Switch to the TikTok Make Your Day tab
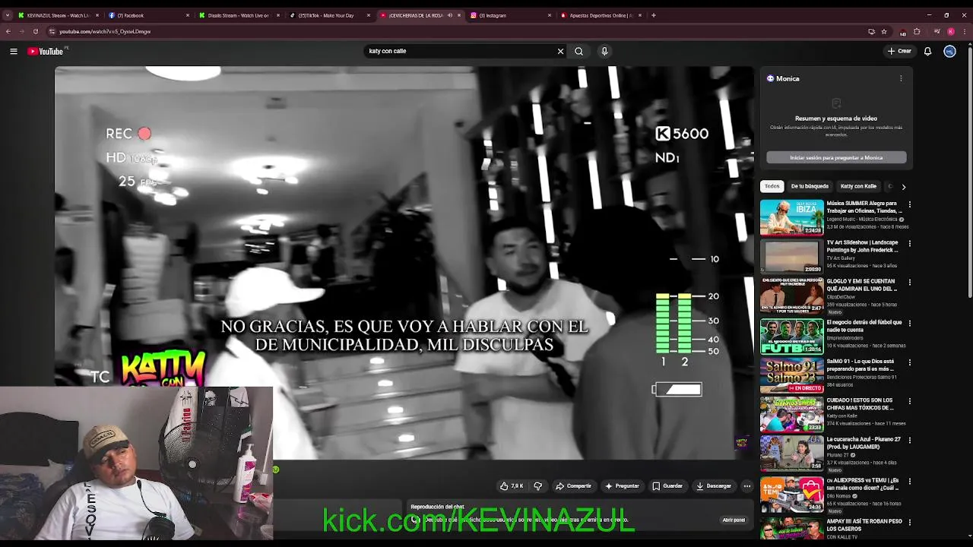The width and height of the screenshot is (973, 547). pyautogui.click(x=331, y=15)
